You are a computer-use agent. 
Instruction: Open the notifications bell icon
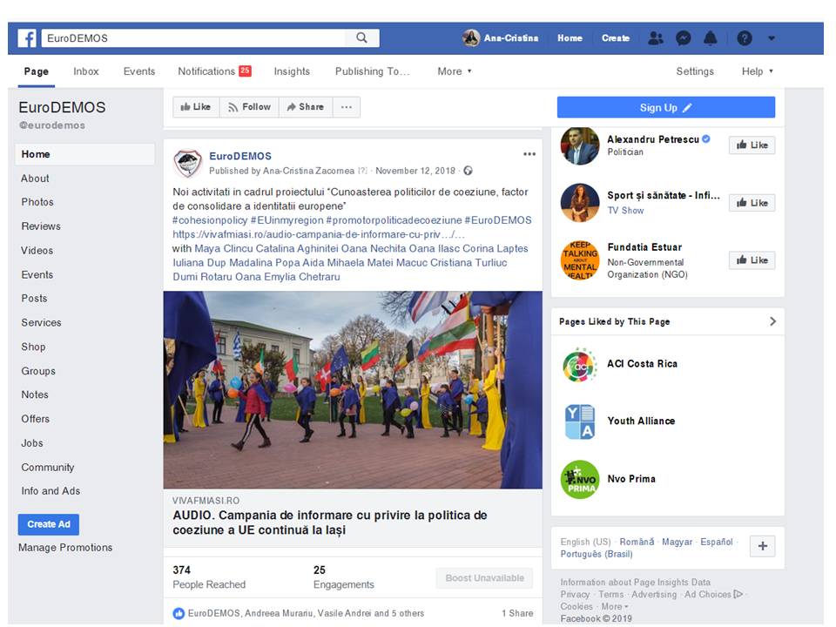711,38
